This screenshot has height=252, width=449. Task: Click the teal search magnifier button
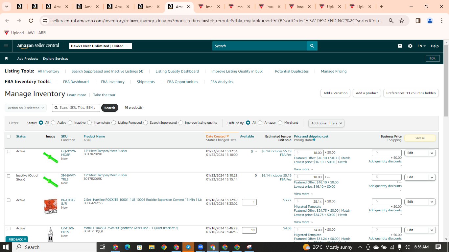tap(312, 46)
